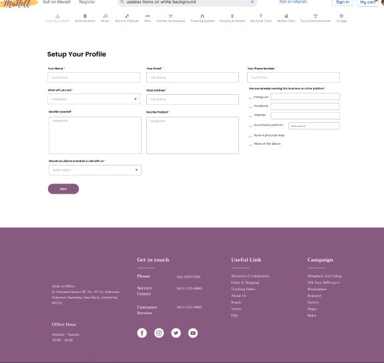The width and height of the screenshot is (384, 363).
Task: Focus the Your Name field
Action: (93, 77)
